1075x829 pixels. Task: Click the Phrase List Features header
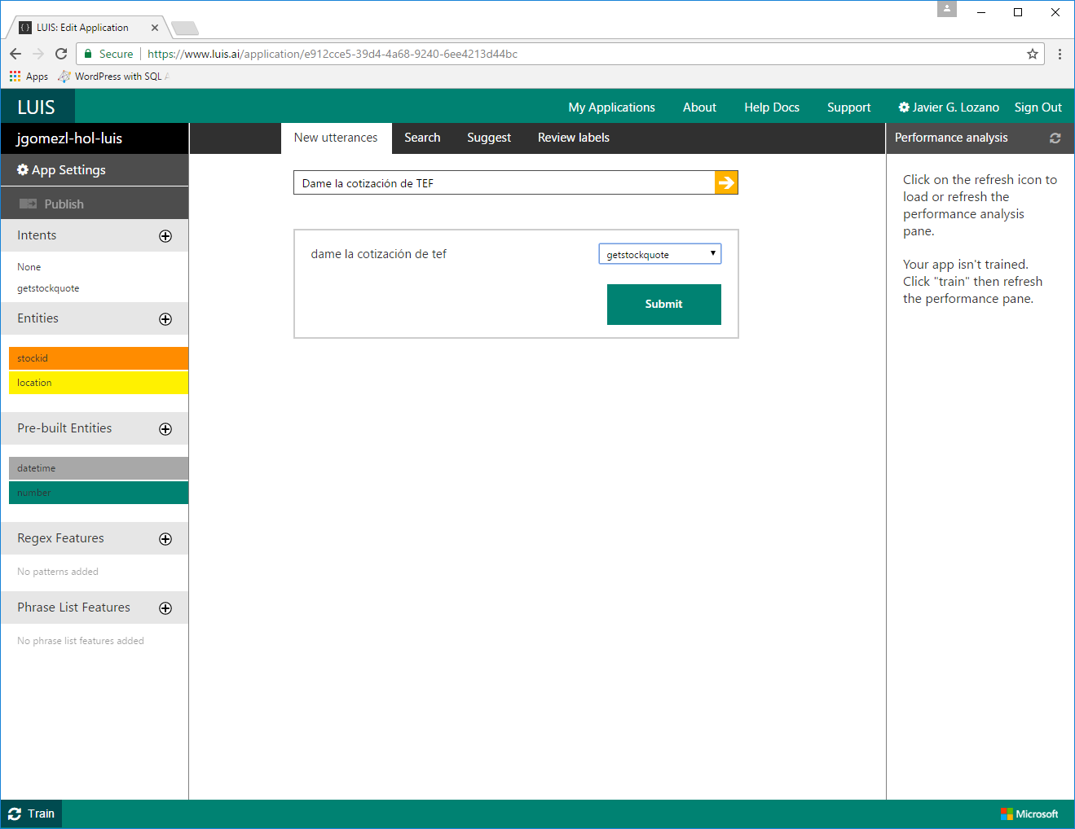(x=73, y=607)
